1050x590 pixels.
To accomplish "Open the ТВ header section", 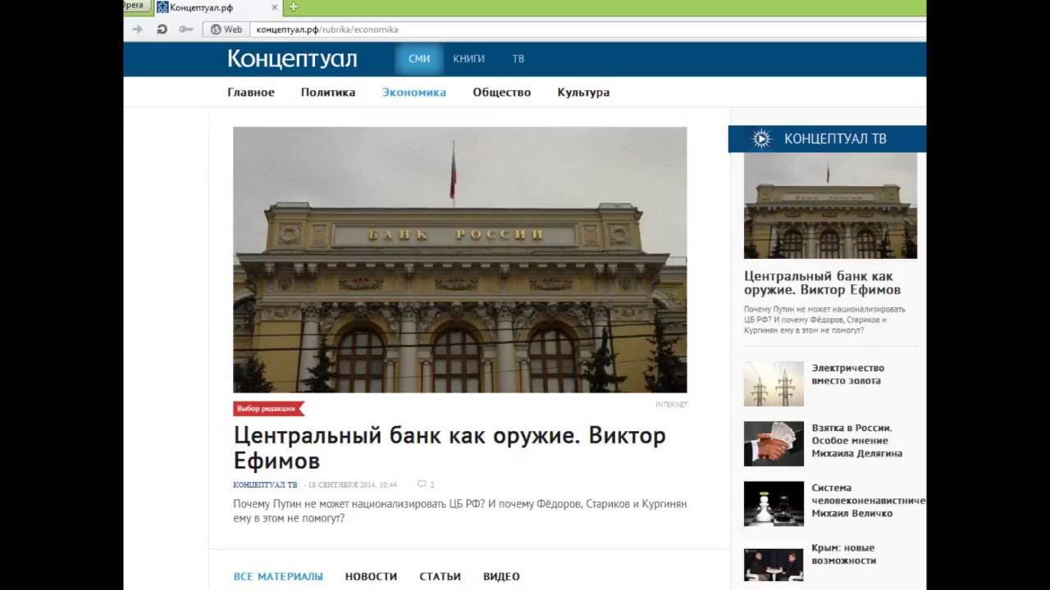I will click(x=518, y=59).
